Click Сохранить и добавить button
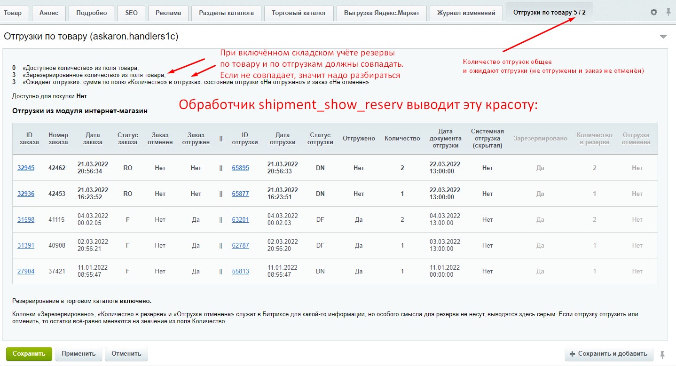Viewport: 676px width, 366px height. [x=608, y=354]
